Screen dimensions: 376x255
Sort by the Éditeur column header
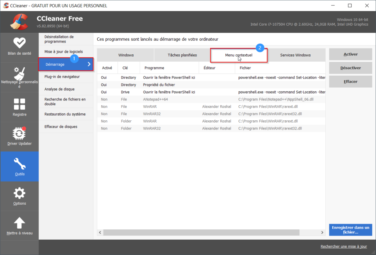(x=217, y=68)
